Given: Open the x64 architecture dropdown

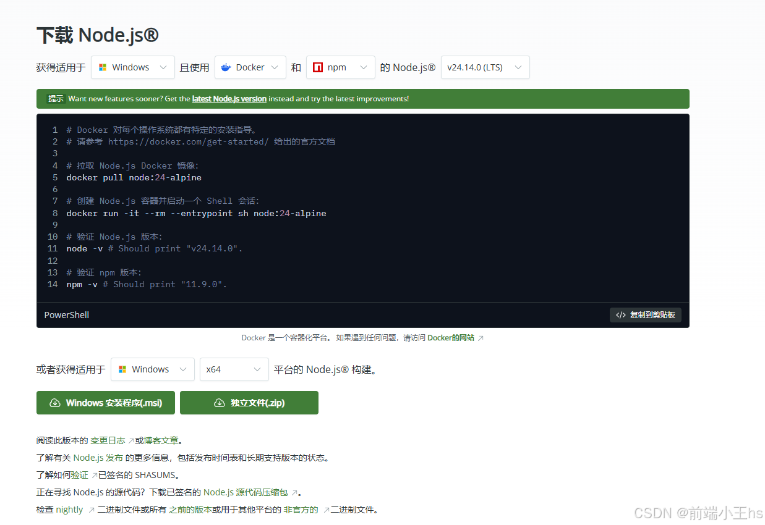Looking at the screenshot, I should 234,369.
